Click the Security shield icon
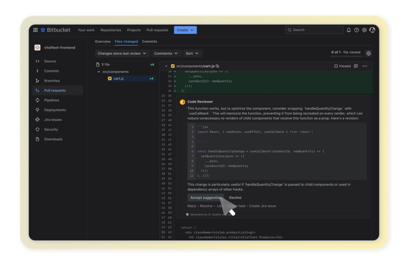 point(37,129)
